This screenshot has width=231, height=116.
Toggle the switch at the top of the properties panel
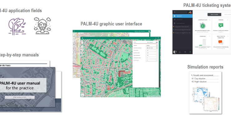click(156, 42)
